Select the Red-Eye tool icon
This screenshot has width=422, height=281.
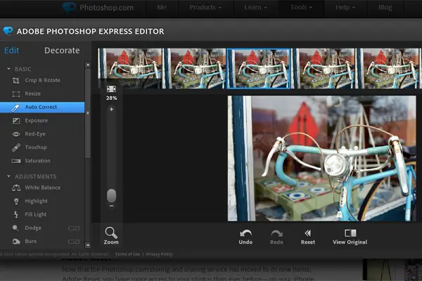coord(16,134)
